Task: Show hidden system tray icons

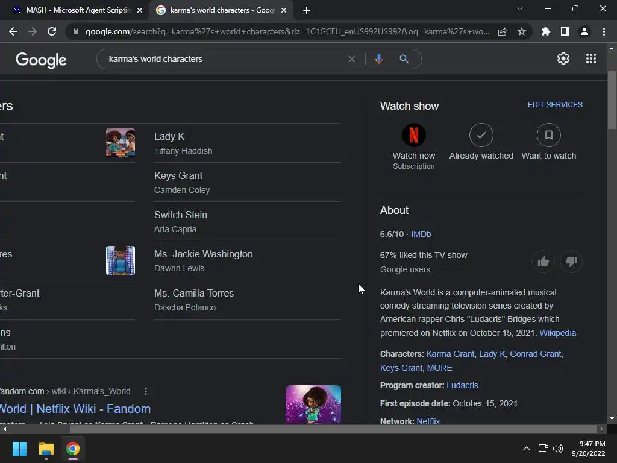Action: point(527,449)
